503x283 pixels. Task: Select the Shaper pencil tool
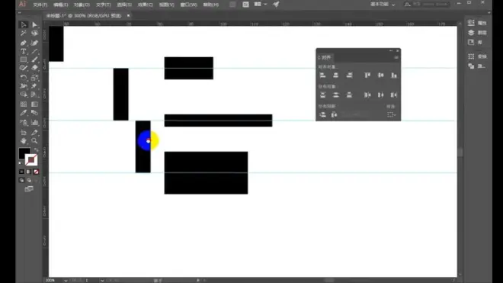pyautogui.click(x=24, y=68)
